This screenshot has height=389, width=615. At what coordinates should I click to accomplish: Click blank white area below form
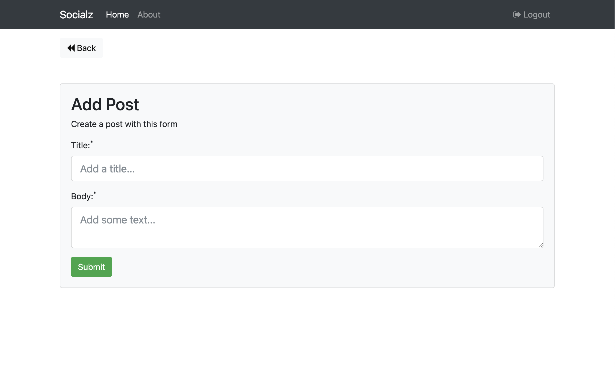point(307,340)
